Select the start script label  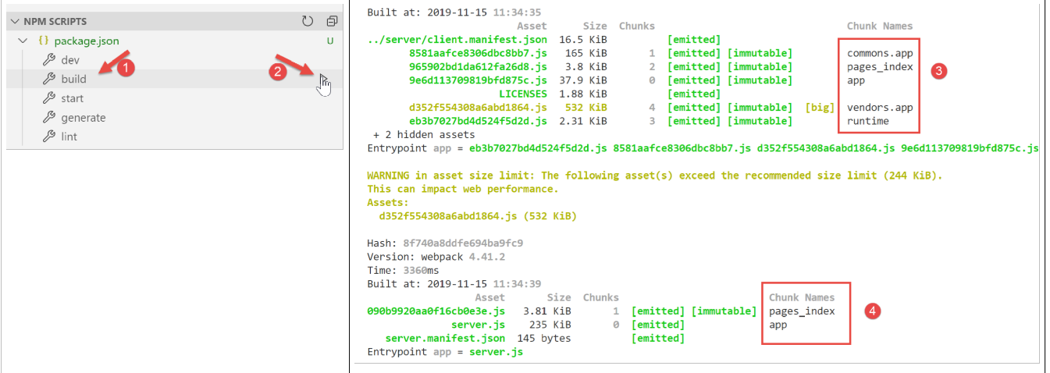(72, 98)
